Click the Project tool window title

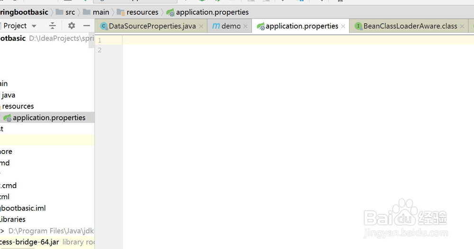click(15, 26)
